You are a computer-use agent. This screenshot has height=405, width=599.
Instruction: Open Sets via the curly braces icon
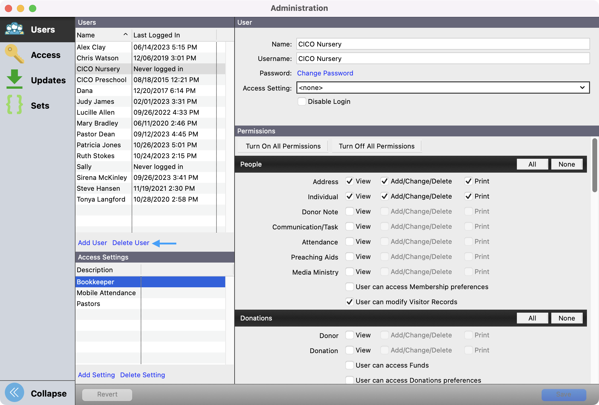[14, 105]
